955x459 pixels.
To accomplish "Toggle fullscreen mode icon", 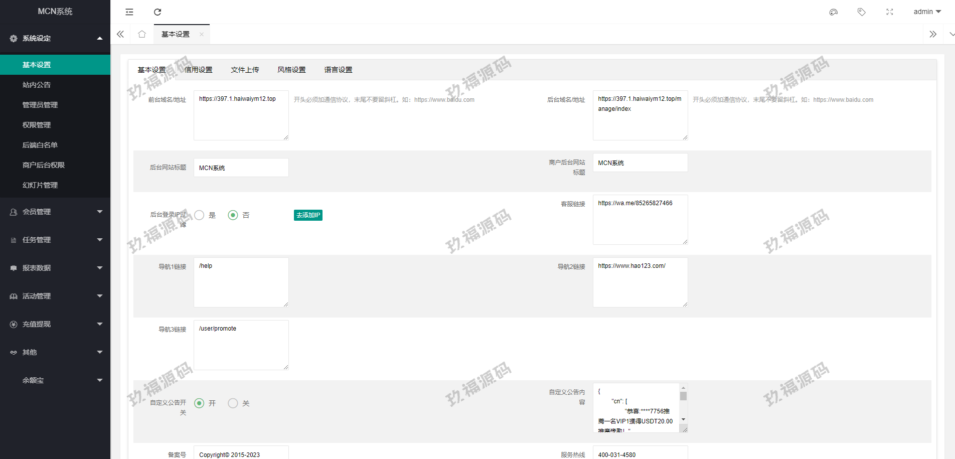I will coord(890,12).
